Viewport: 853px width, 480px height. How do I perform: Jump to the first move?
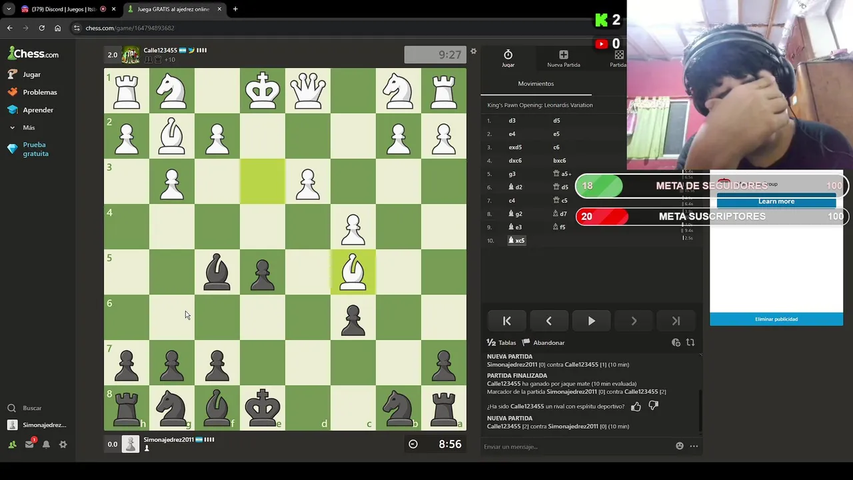pyautogui.click(x=506, y=321)
